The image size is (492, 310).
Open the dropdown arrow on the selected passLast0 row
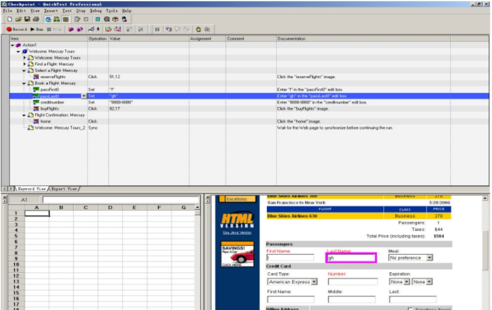[84, 96]
